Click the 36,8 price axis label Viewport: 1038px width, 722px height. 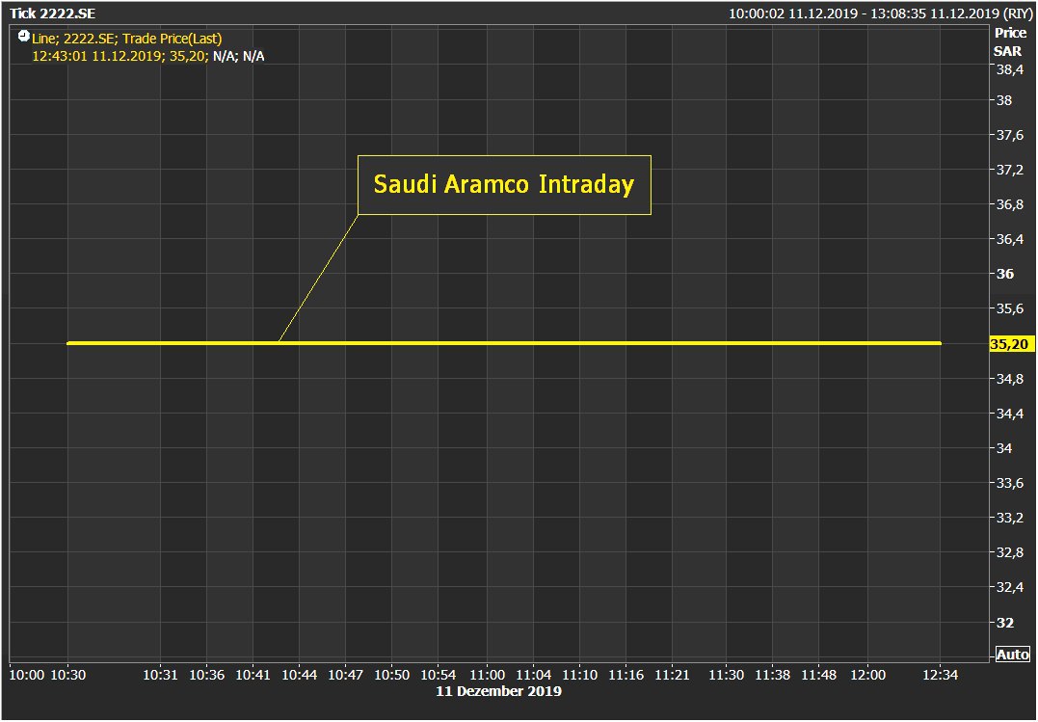pyautogui.click(x=1009, y=204)
